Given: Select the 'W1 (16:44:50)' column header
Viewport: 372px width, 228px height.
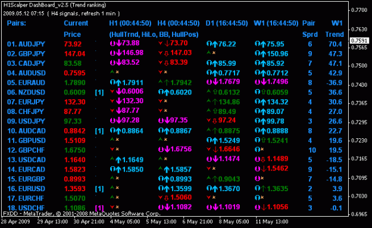Looking at the screenshot, I should click(x=276, y=23).
